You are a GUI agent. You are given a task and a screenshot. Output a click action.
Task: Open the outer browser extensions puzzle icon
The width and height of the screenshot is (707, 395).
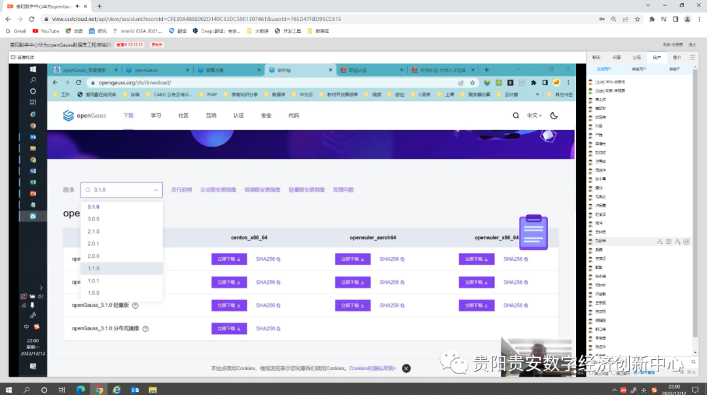[x=651, y=19]
